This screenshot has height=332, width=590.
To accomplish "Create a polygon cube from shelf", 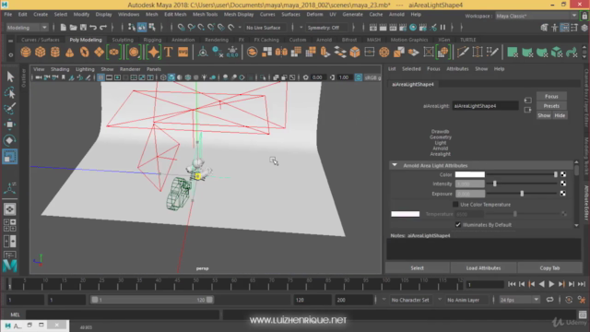I will [x=41, y=52].
